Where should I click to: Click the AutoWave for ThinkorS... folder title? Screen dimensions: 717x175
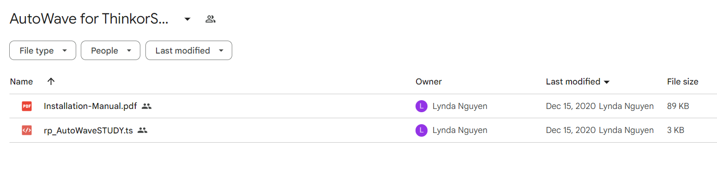[89, 19]
